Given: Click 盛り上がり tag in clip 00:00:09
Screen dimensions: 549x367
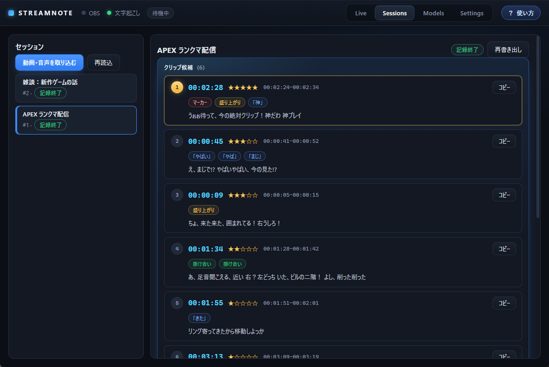Looking at the screenshot, I should (x=204, y=210).
